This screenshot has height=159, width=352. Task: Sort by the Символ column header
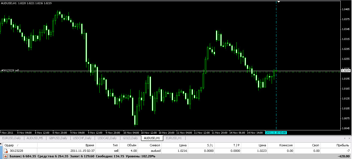pyautogui.click(x=150, y=145)
